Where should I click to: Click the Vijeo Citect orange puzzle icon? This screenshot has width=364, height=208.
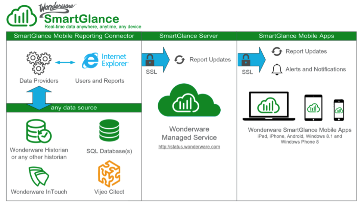109,174
